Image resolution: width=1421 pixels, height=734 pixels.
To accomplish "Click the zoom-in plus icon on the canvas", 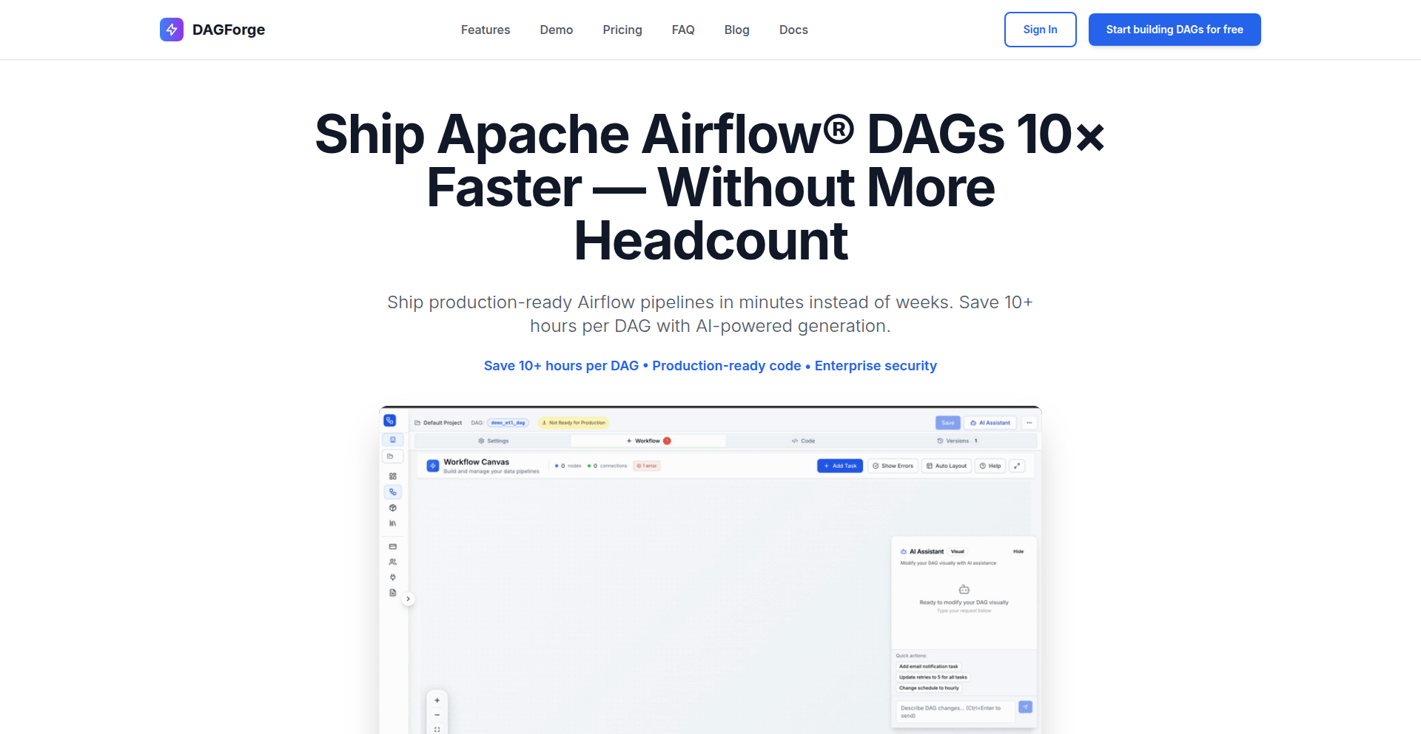I will coord(437,699).
